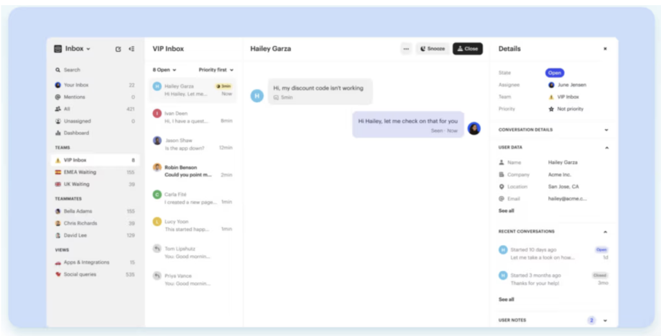Open teammate David Lee's inbox

(x=96, y=235)
